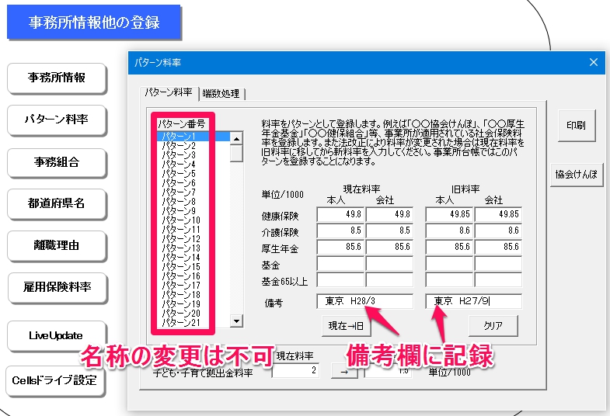Click the pattern list scrollbar thumb
Viewport: 610px width, 416px height.
(236, 153)
